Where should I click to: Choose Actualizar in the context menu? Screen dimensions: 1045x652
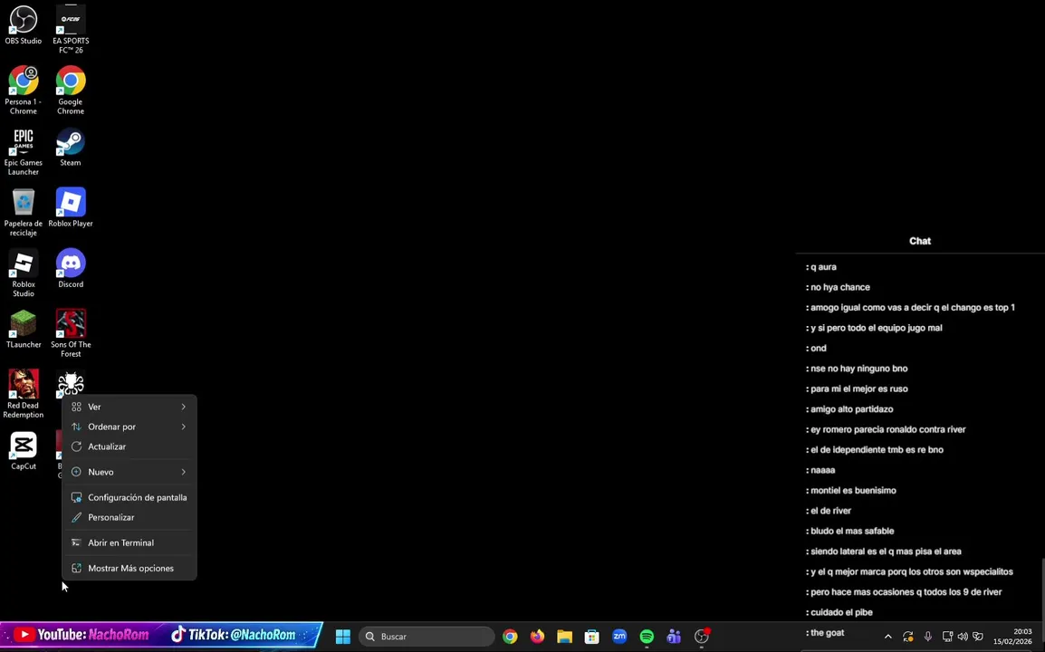point(129,446)
